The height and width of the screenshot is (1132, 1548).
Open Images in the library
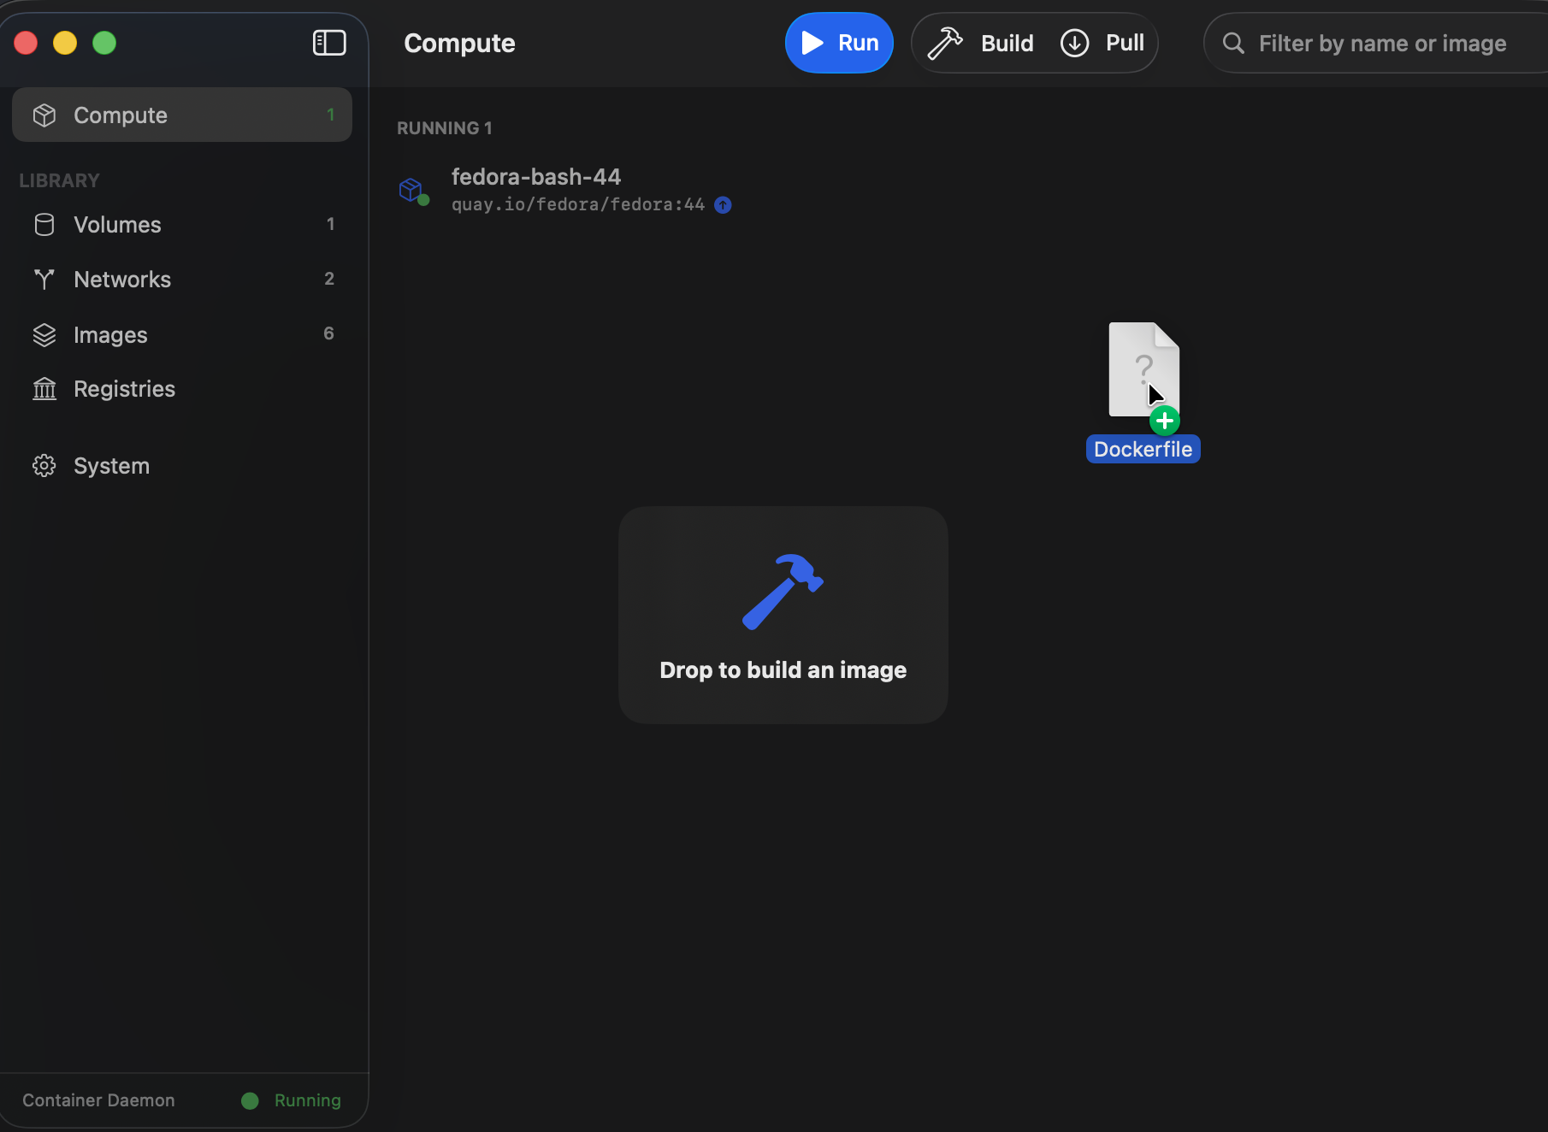(182, 334)
